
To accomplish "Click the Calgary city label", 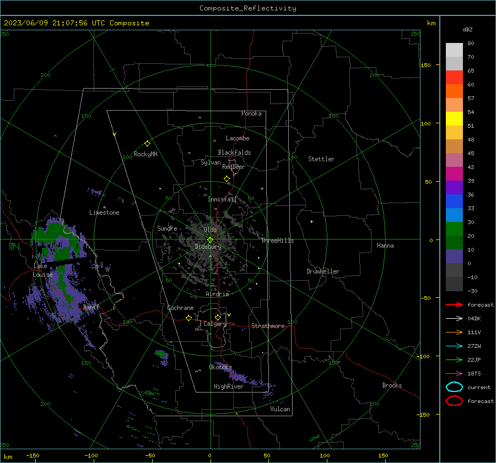I will pos(215,324).
